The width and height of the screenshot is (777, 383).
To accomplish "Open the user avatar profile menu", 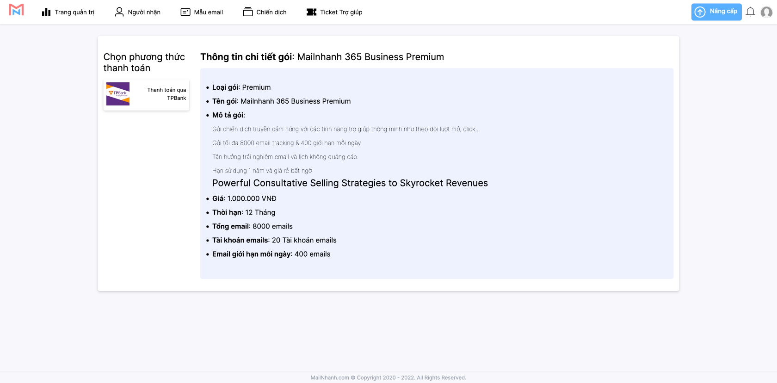I will [766, 12].
